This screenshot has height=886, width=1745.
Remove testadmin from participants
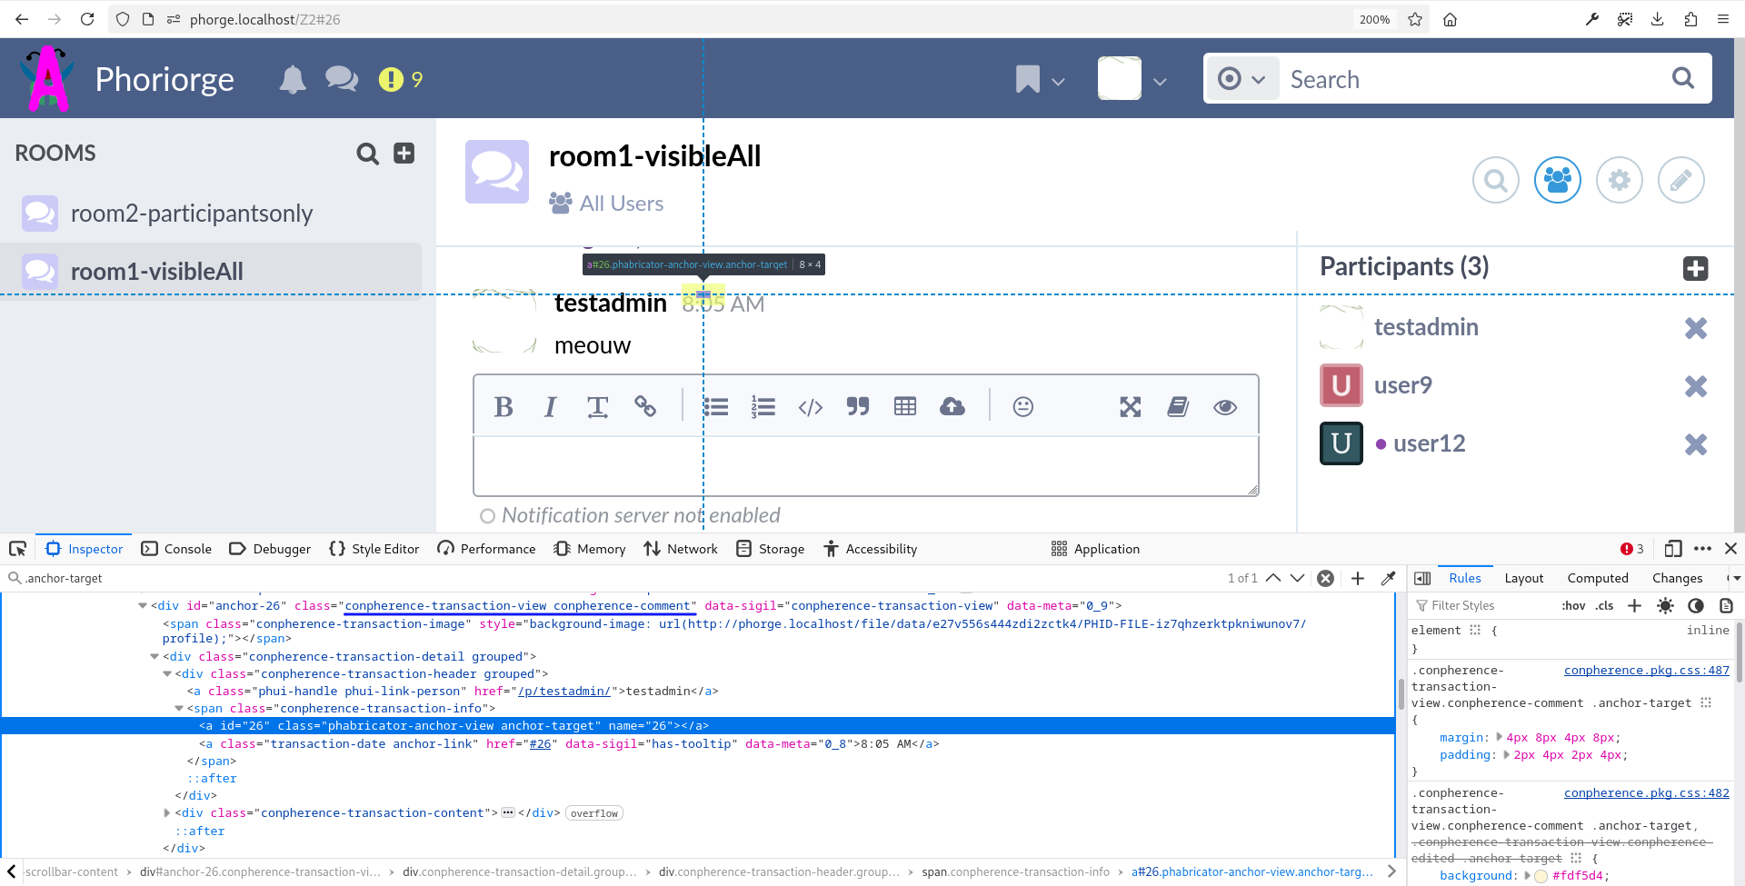(x=1695, y=328)
